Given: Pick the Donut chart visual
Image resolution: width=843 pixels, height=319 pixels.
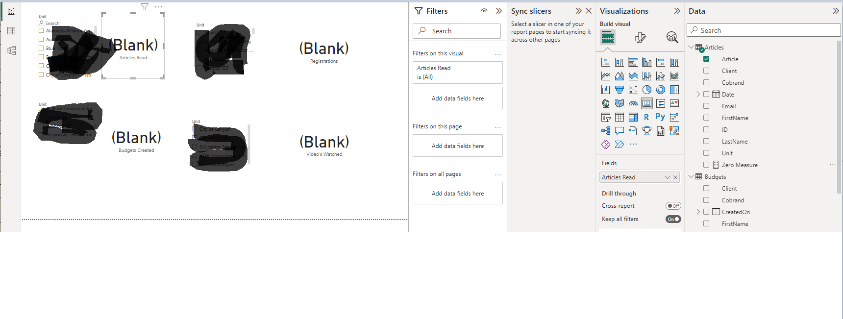Looking at the screenshot, I should [x=661, y=90].
